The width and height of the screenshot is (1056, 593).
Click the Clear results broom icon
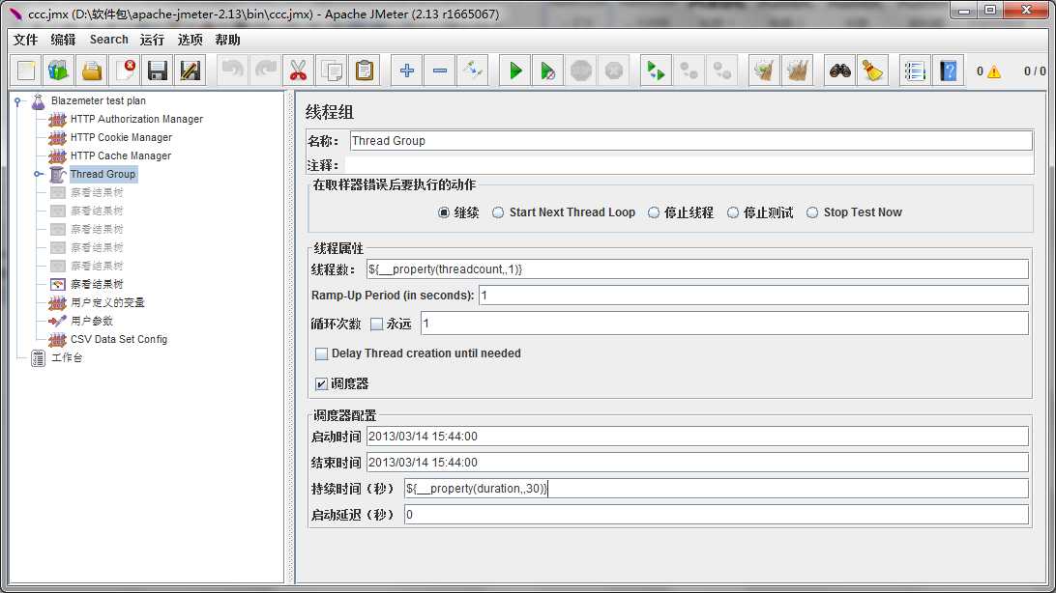point(764,71)
